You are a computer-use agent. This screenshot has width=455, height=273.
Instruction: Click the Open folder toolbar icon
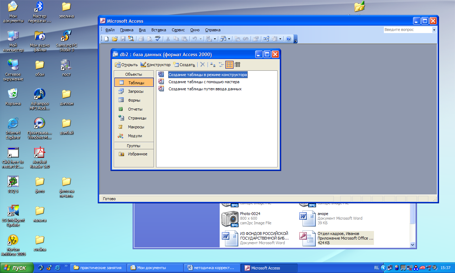click(x=115, y=39)
